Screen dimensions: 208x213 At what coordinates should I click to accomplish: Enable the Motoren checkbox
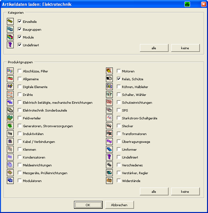(119, 71)
